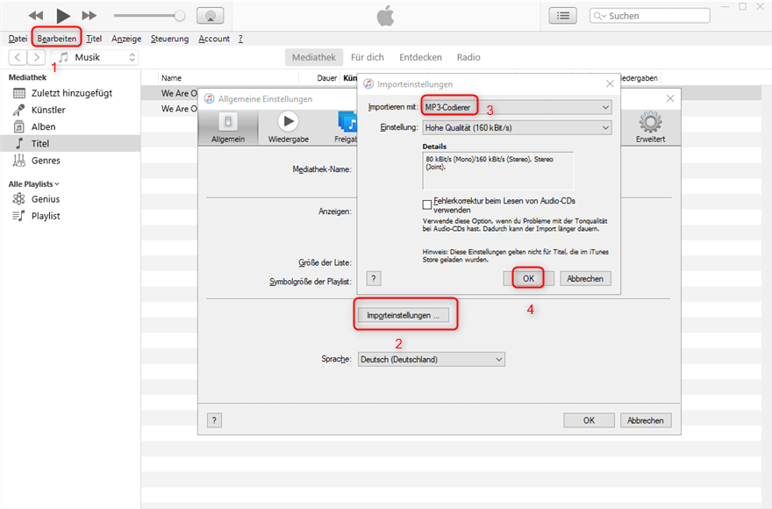Switch to the Mediathek tab
This screenshot has height=509, width=772.
314,57
